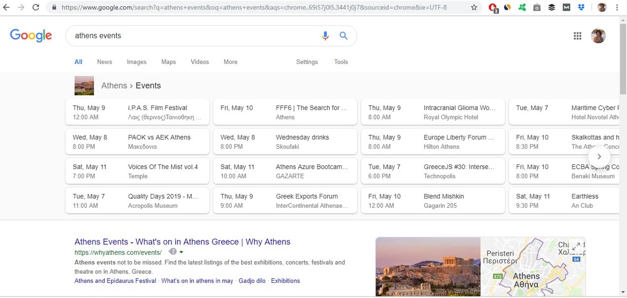Bookmark this page with the star
Screen dimensions: 627x298
point(474,7)
